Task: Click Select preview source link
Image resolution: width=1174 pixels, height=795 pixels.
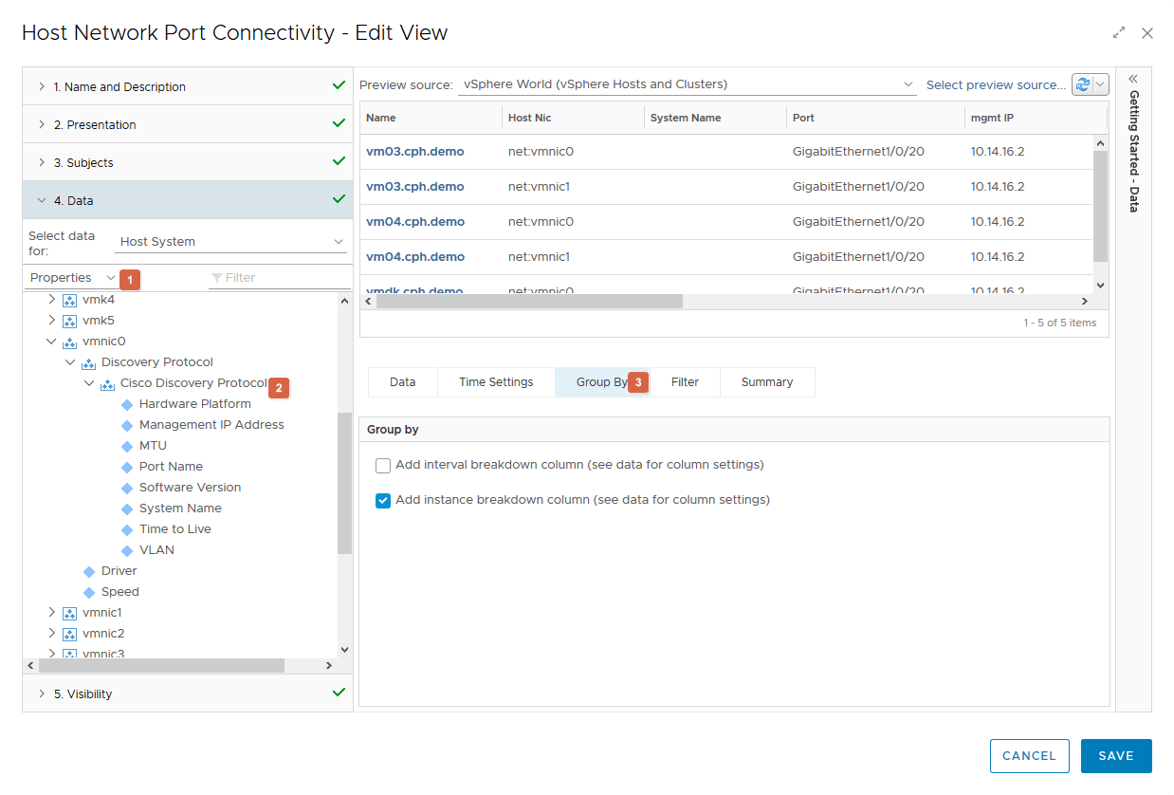Action: 996,84
